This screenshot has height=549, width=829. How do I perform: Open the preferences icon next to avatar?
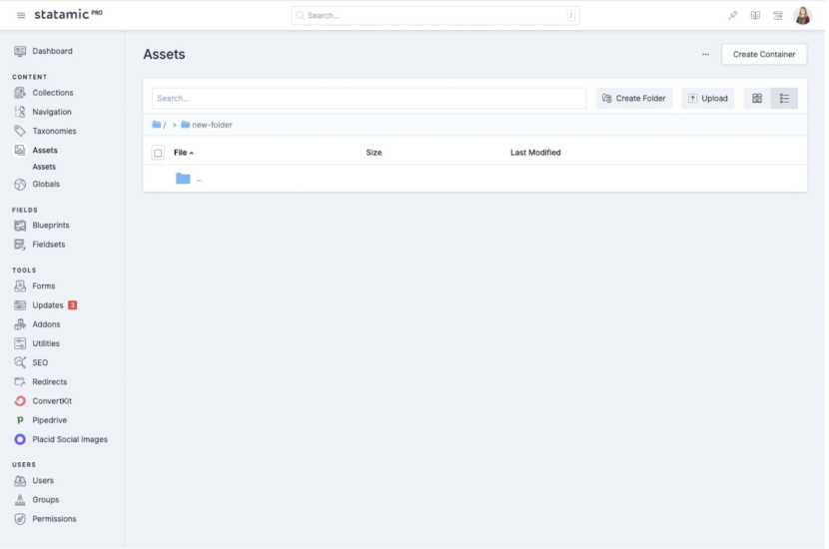coord(778,15)
